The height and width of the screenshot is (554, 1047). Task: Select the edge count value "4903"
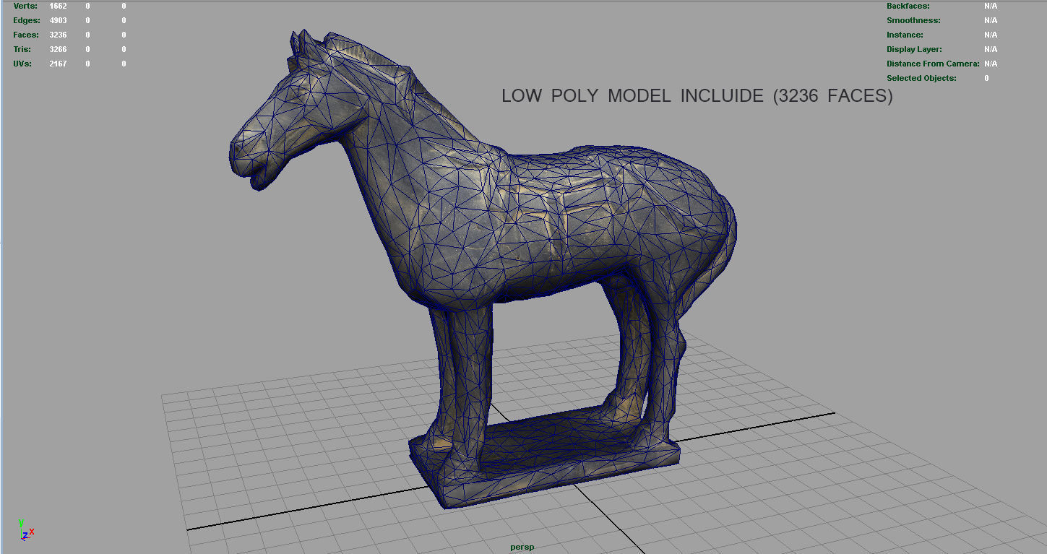coord(58,20)
